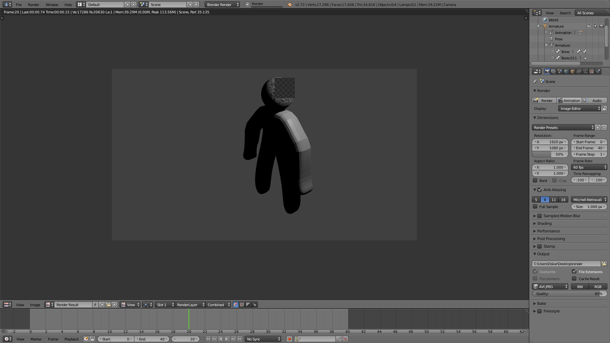Expand the Shading panel
This screenshot has height=343, width=610.
pos(544,224)
